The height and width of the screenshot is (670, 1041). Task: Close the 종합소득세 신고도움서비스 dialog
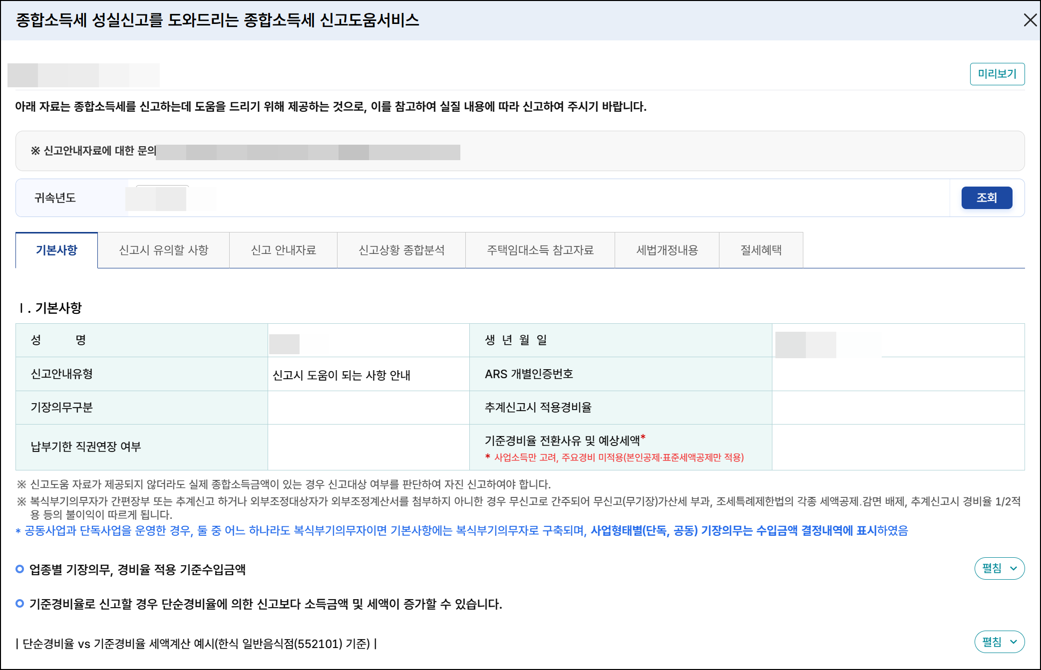(x=1030, y=20)
